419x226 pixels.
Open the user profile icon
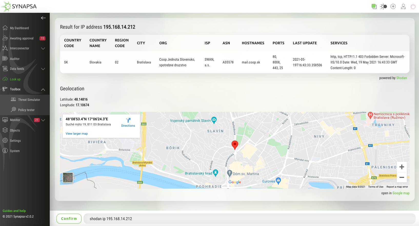click(x=403, y=6)
